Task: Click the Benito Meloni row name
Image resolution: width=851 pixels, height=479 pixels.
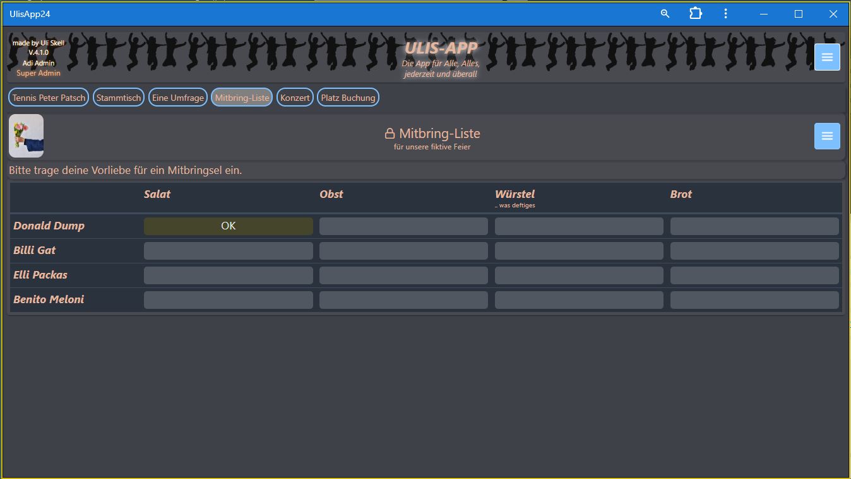Action: [x=49, y=299]
